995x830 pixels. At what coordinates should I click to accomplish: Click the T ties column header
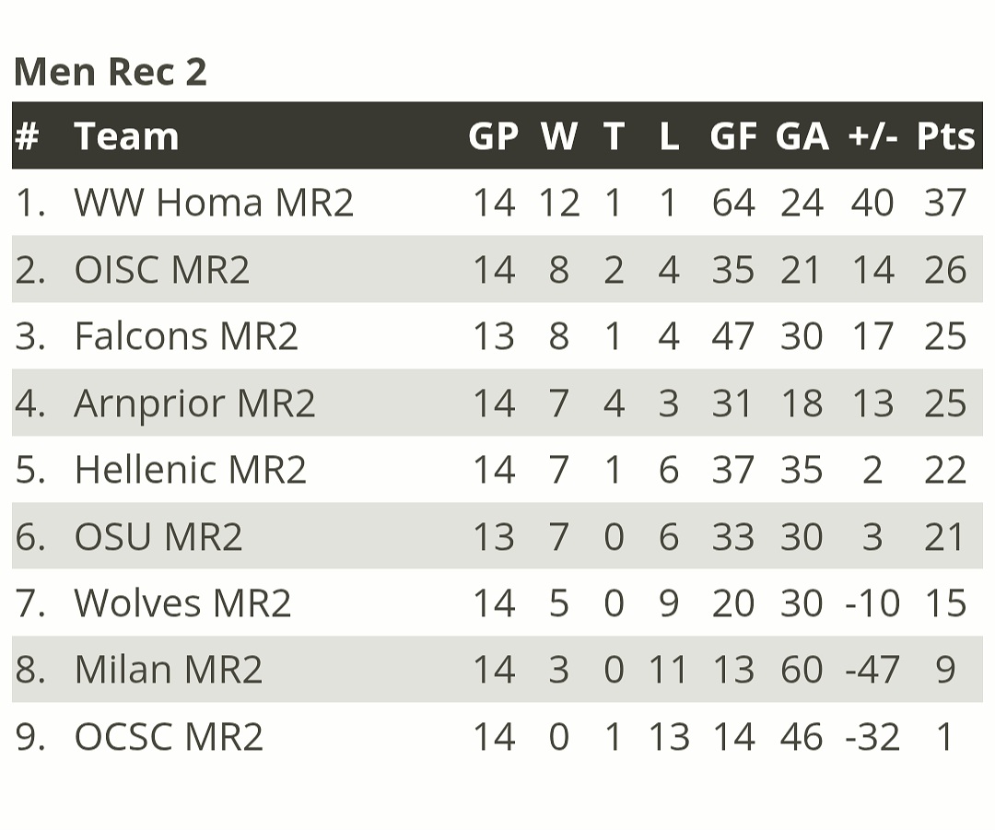click(614, 136)
